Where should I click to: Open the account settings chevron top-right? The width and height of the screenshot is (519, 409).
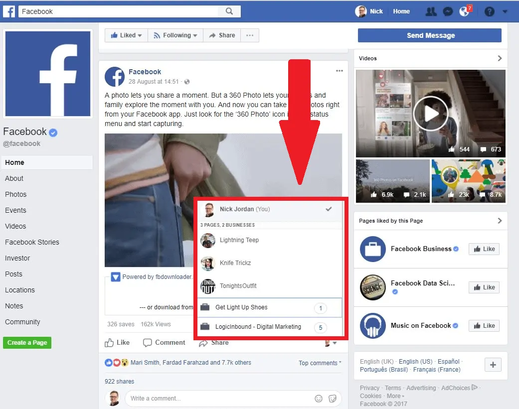506,11
